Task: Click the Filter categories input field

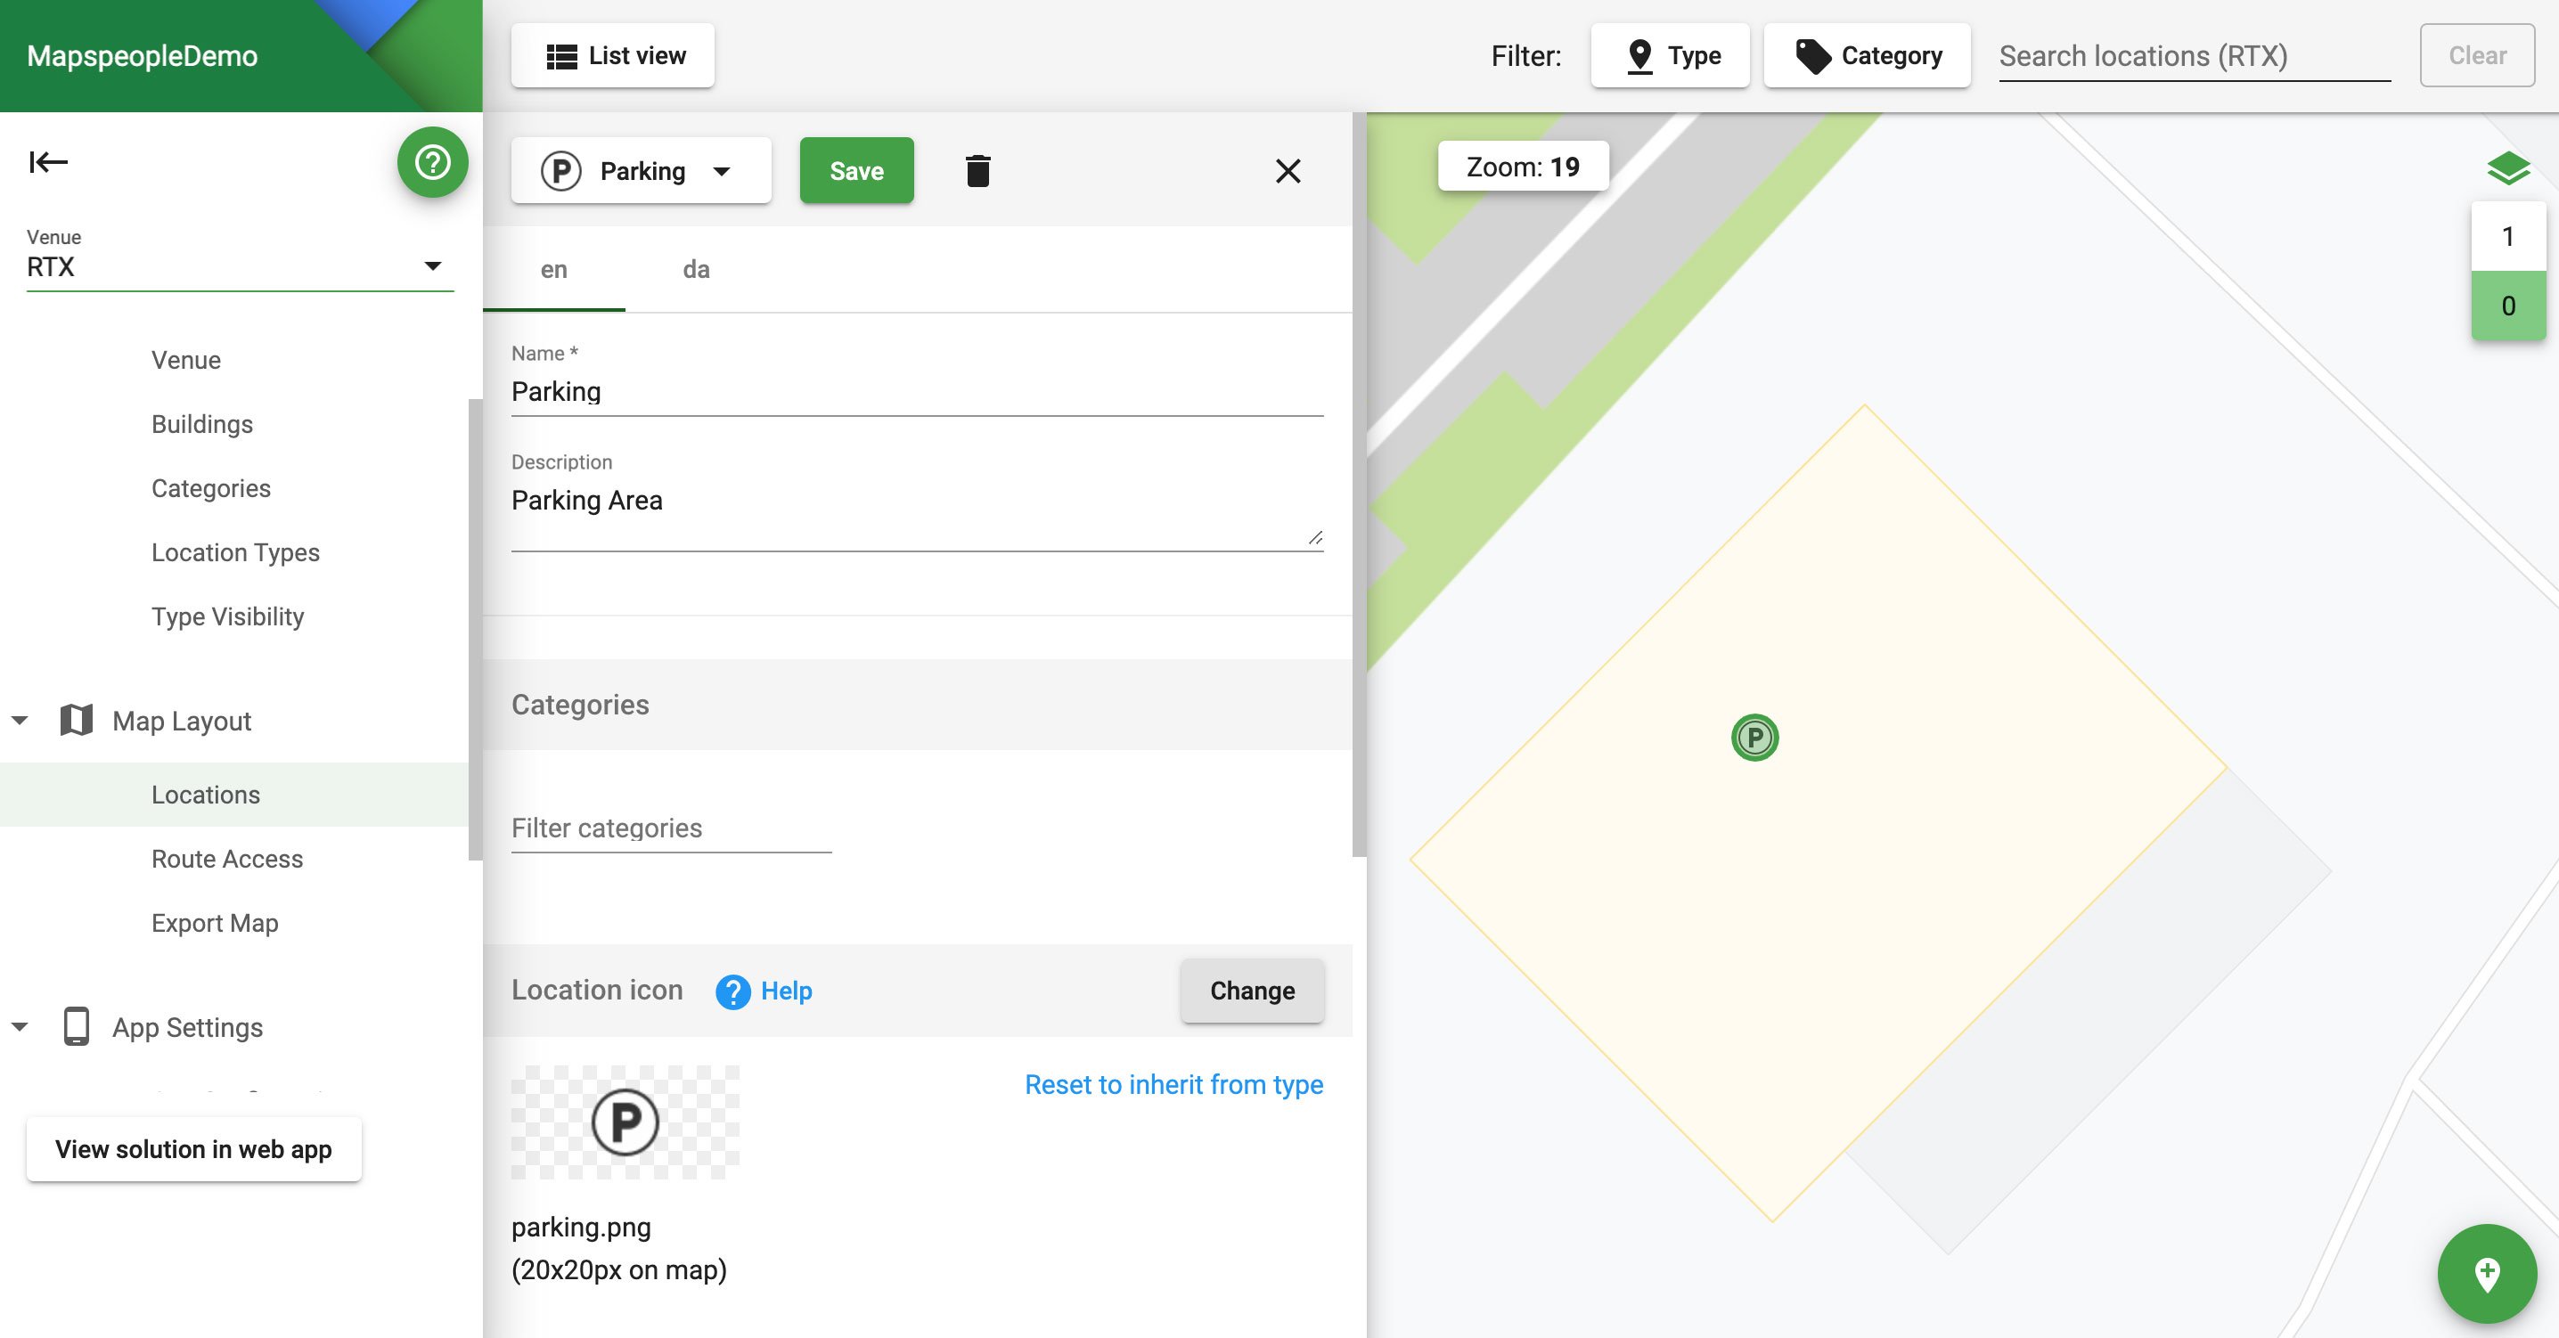Action: click(x=671, y=828)
